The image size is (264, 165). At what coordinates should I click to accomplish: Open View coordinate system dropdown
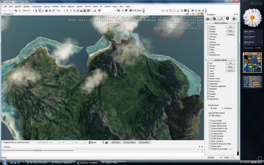(64, 10)
